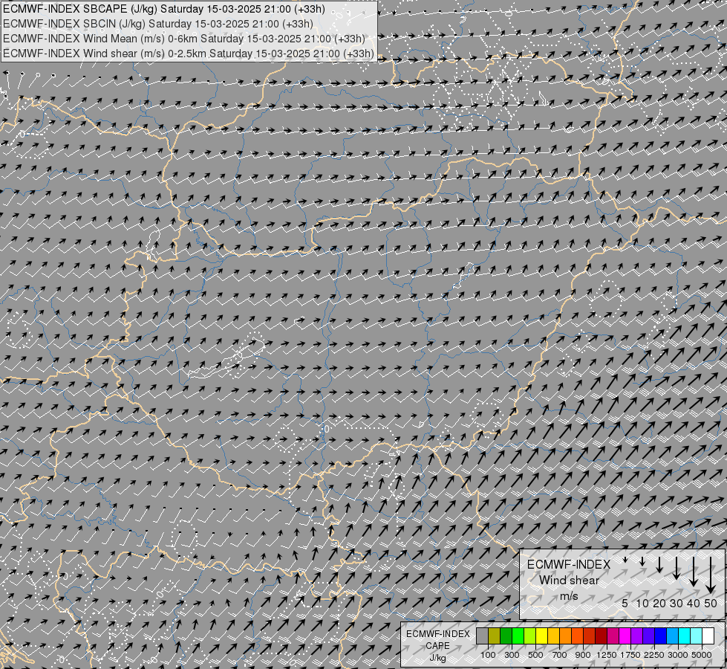
Task: Pick the lime yellow-green CAPE swatch
Action: tap(530, 636)
